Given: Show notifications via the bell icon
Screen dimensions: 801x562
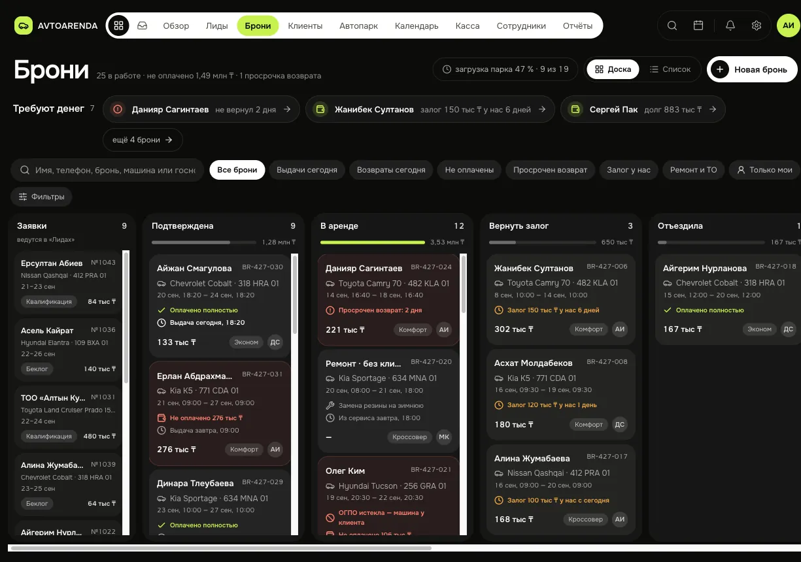Looking at the screenshot, I should pyautogui.click(x=730, y=25).
